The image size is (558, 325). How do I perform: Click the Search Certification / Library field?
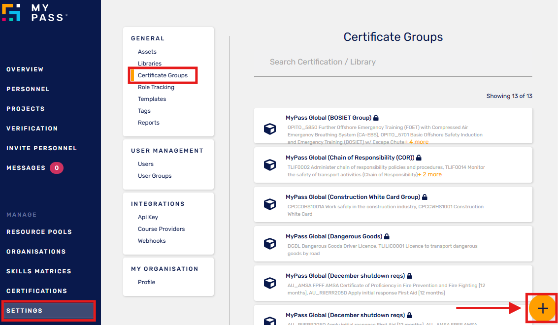click(x=393, y=63)
